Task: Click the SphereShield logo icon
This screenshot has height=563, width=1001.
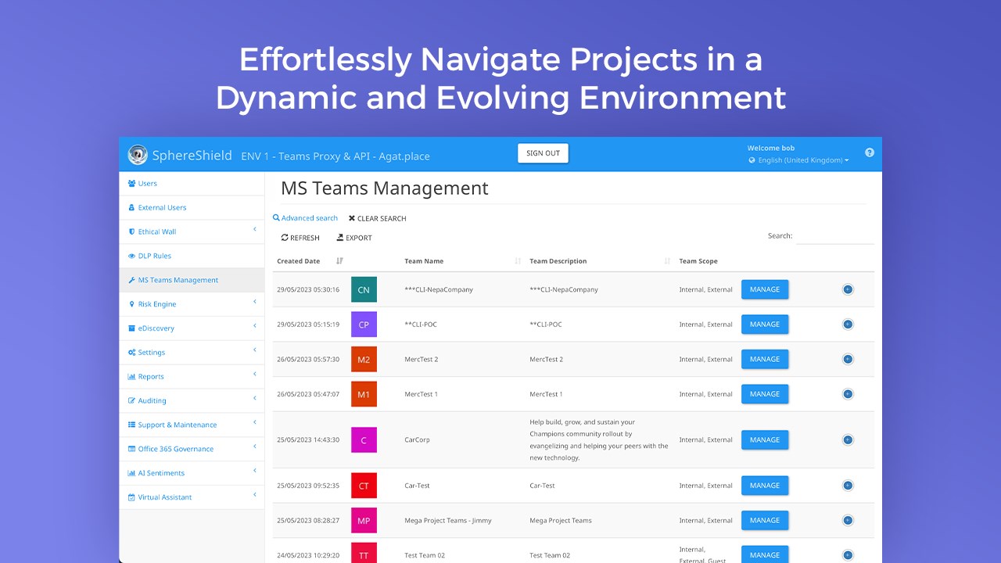Action: click(138, 155)
